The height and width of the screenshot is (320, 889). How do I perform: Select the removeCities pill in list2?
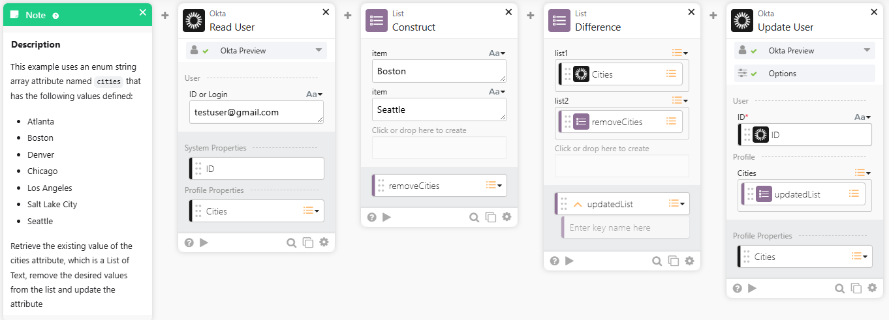pyautogui.click(x=621, y=122)
